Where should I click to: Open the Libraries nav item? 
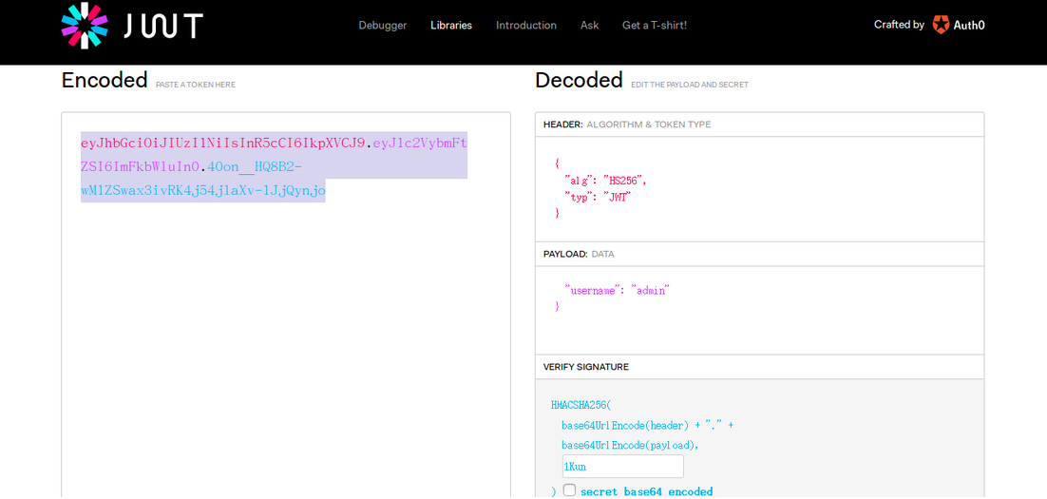tap(451, 26)
